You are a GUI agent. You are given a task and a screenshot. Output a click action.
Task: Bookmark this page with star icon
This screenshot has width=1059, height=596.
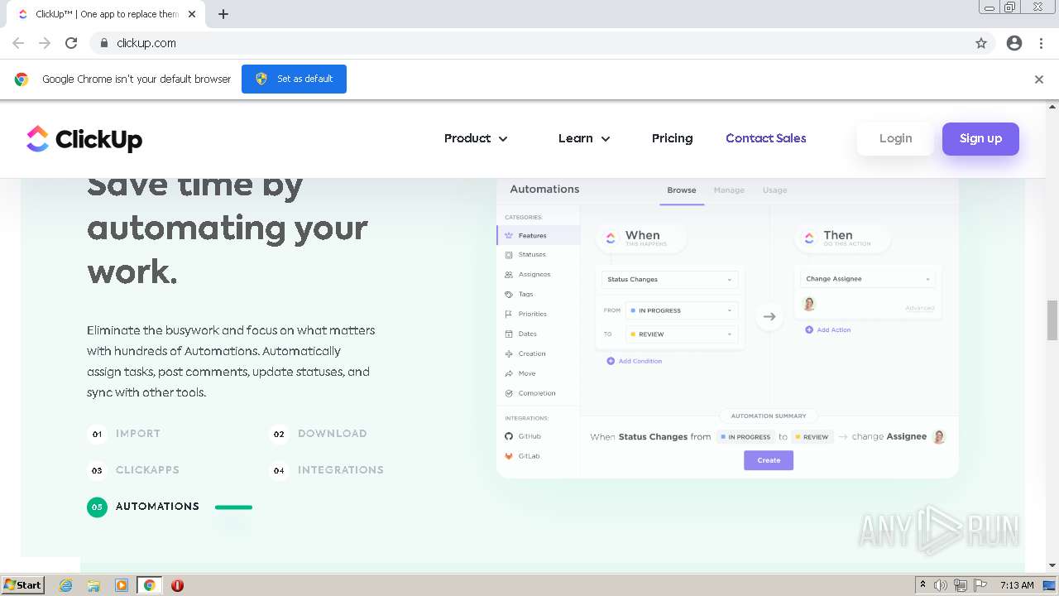coord(981,43)
